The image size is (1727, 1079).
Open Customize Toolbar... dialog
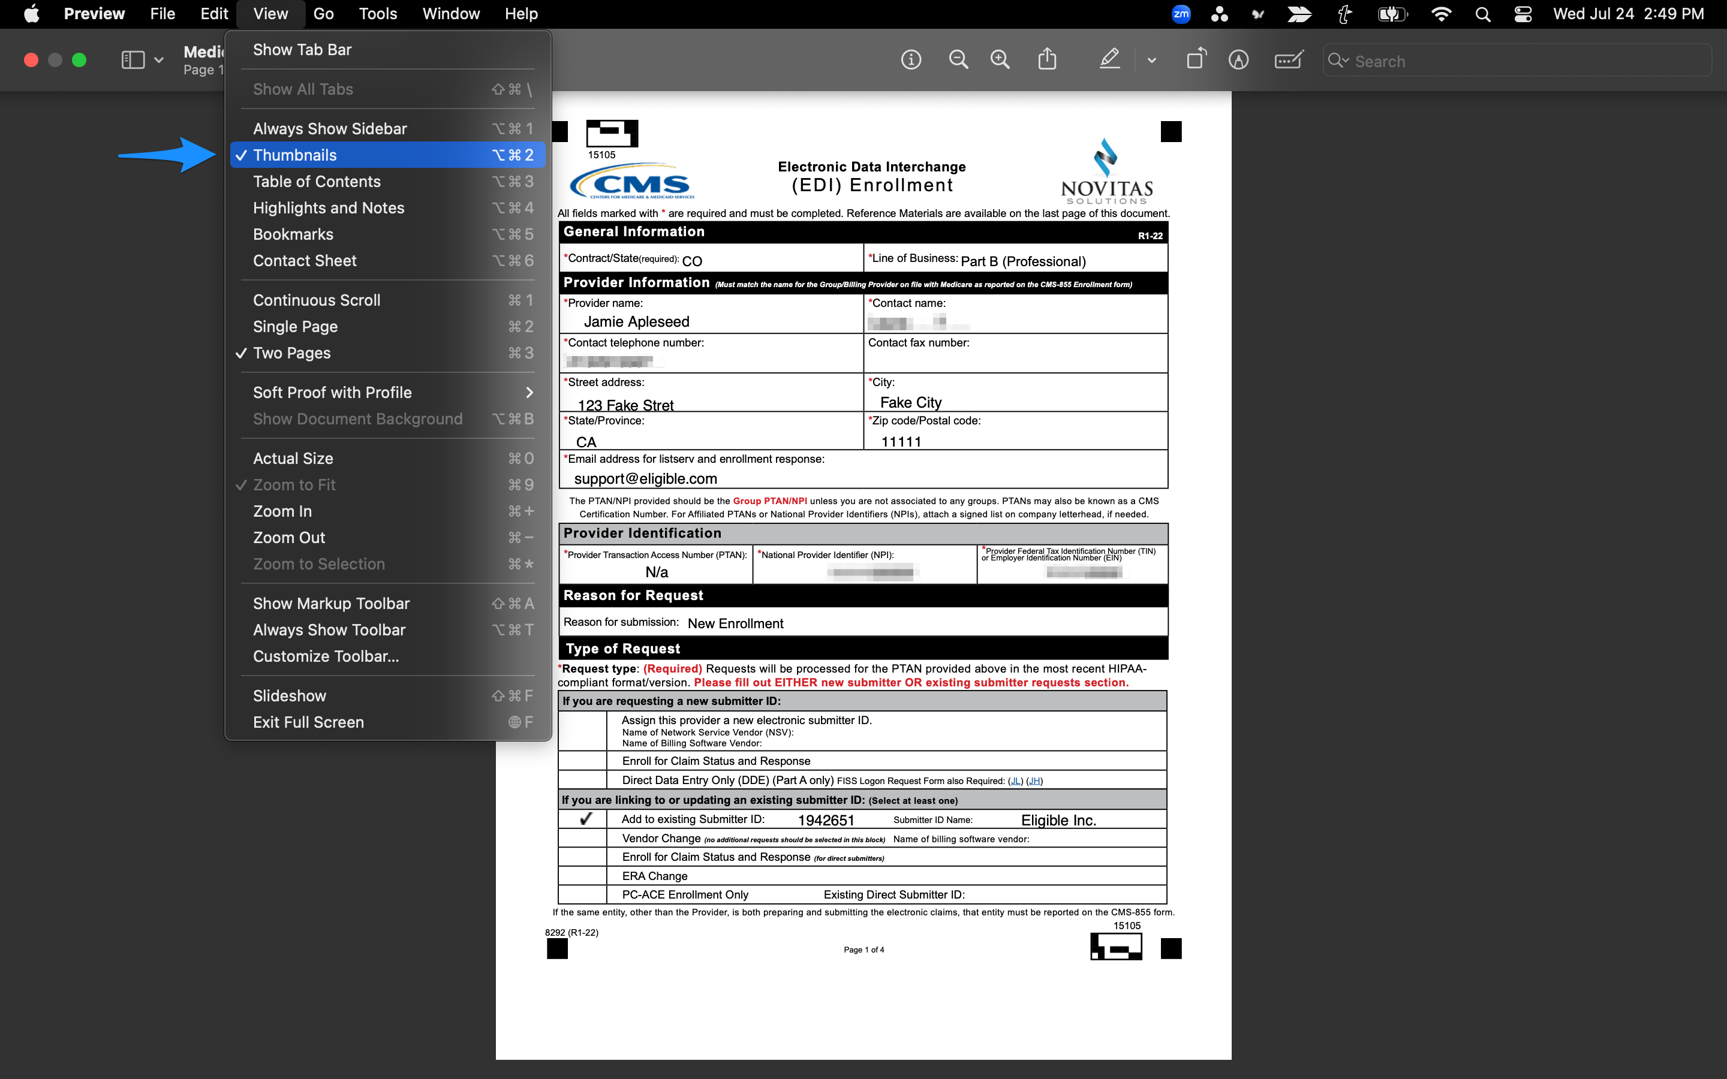click(387, 656)
